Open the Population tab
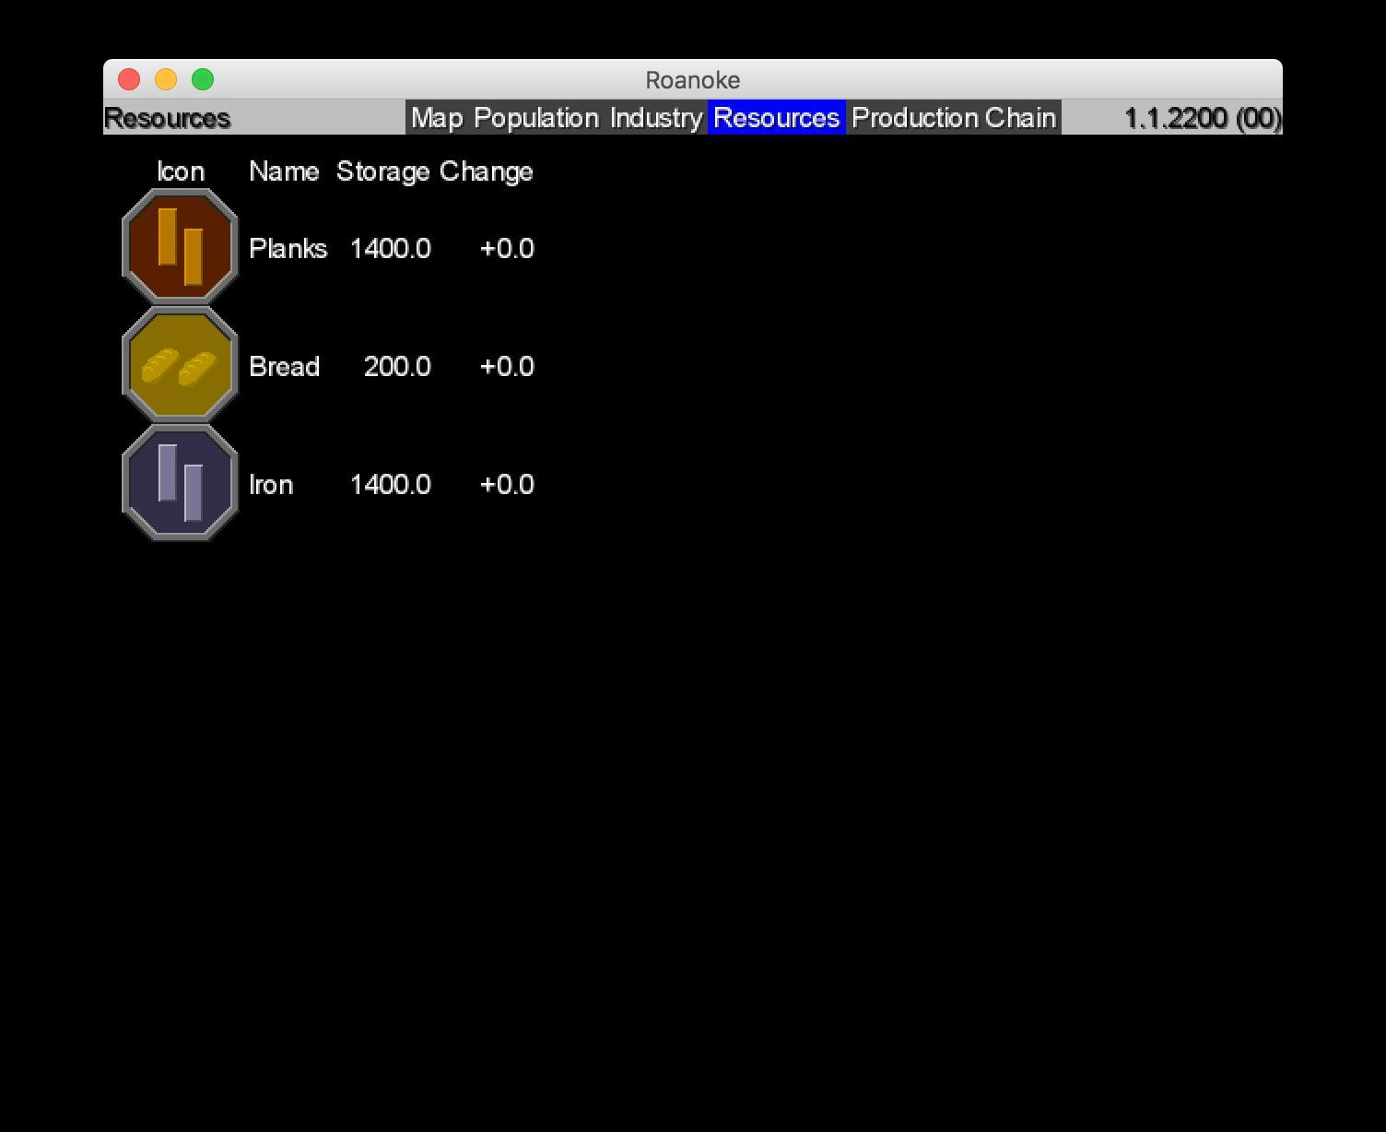The height and width of the screenshot is (1132, 1386). click(536, 118)
